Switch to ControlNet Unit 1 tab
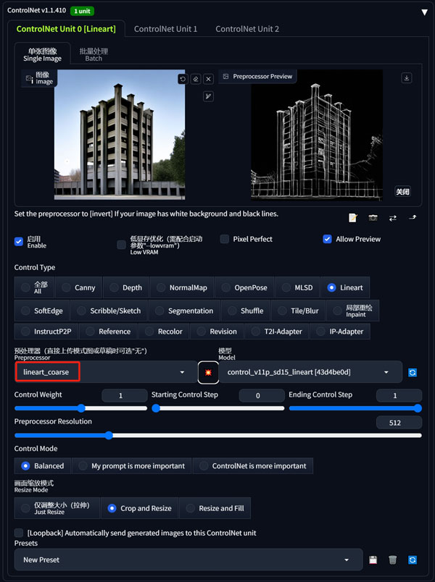 (x=165, y=29)
